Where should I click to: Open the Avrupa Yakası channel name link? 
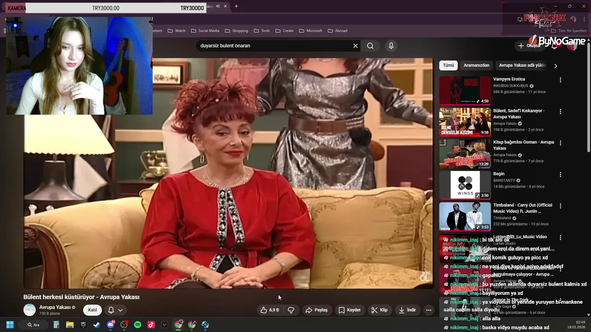54,307
